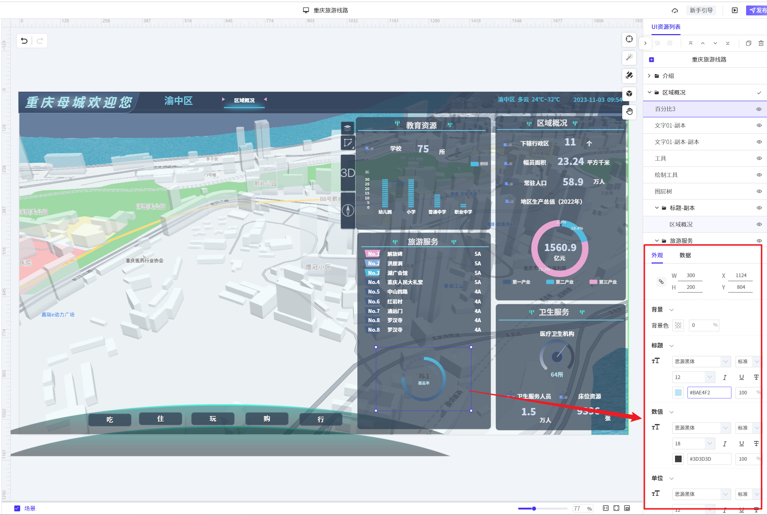The height and width of the screenshot is (515, 767).
Task: Open 标题 font size dropdown
Action: (x=693, y=377)
